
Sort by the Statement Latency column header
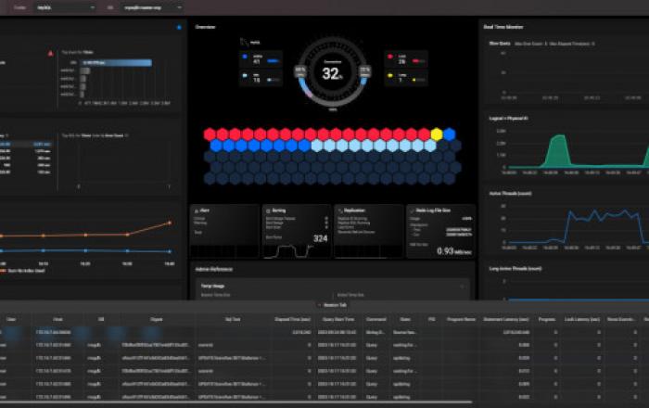tap(506, 319)
